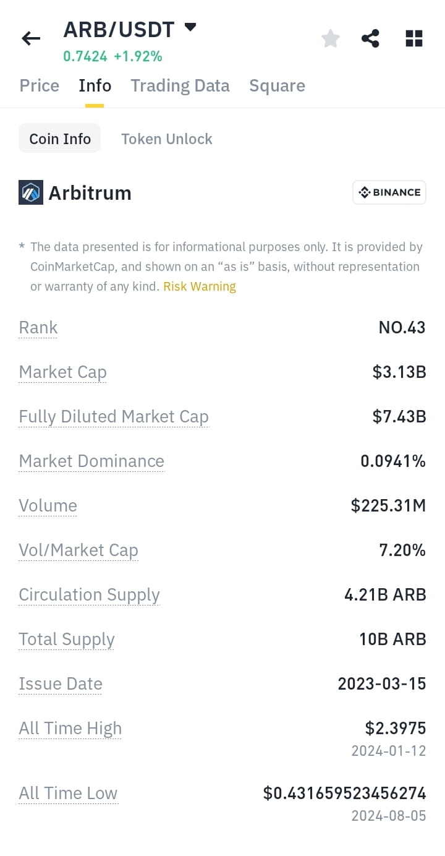Tap the Vol/Market Cap label
Screen dimensions: 445x856
point(78,550)
